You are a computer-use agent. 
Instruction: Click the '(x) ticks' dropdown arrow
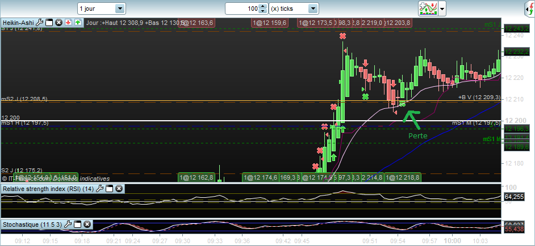click(x=314, y=9)
